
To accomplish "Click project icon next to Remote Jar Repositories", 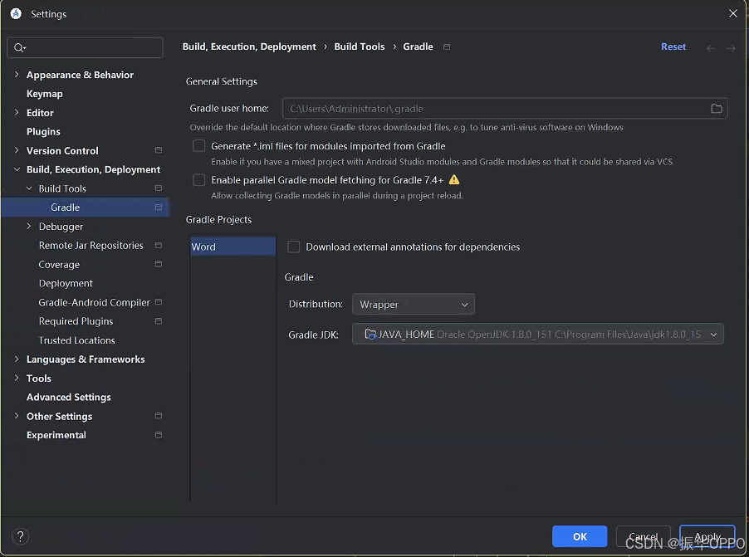I will [159, 245].
